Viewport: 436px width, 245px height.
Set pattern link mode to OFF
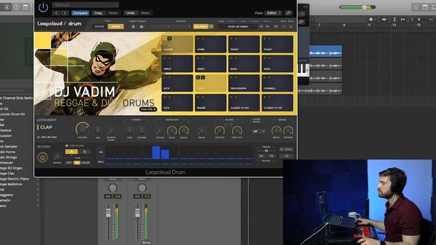click(69, 163)
